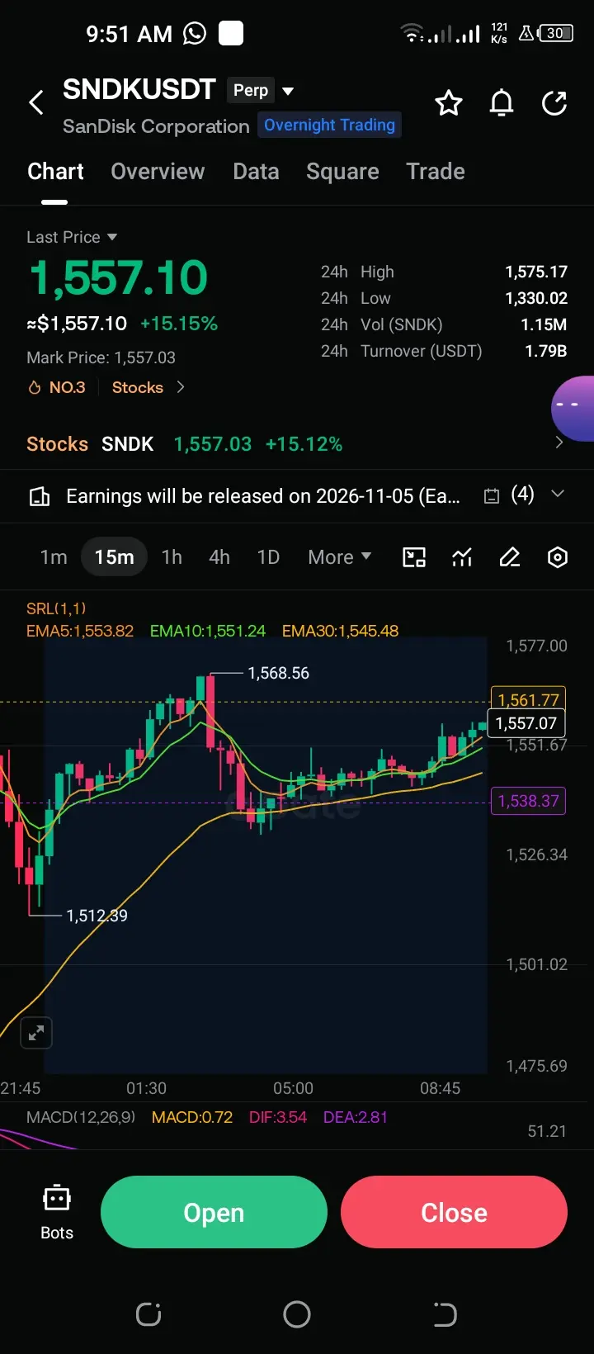Select the 1h timeframe
This screenshot has height=1354, width=594.
point(172,557)
